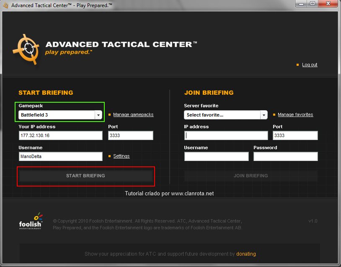Minimize the Advanced Tactical Center window
Viewport: 341px width, 267px height.
301,4
